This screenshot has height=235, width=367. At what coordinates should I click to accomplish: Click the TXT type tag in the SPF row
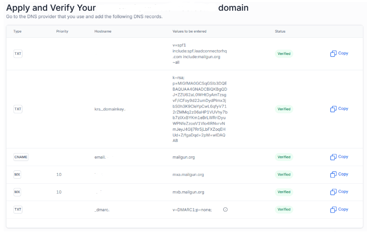pos(18,54)
